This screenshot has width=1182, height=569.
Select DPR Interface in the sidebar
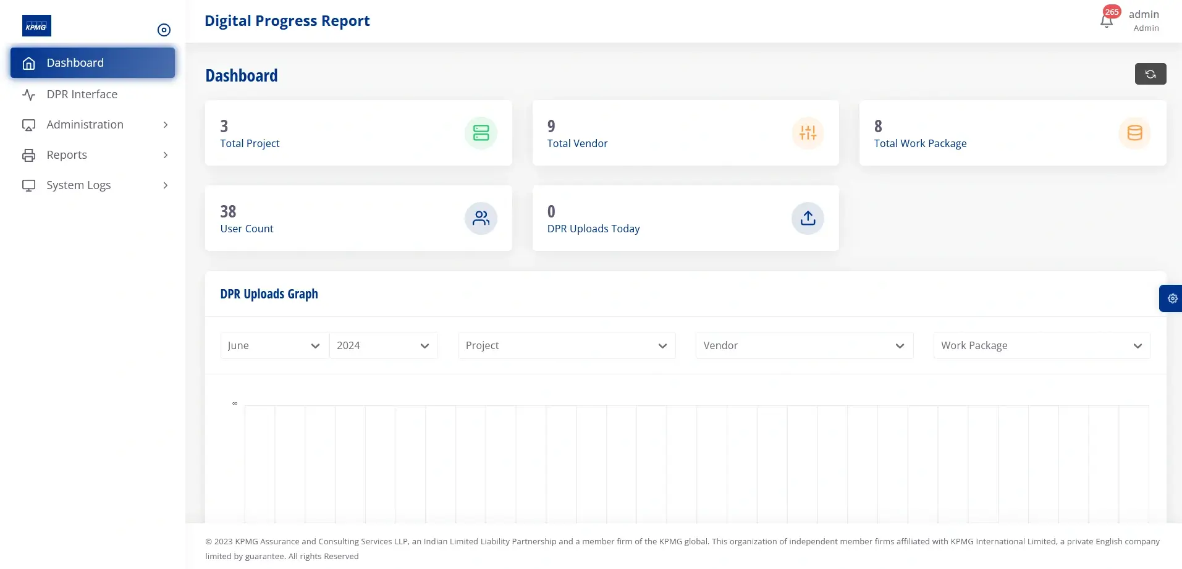pos(82,94)
